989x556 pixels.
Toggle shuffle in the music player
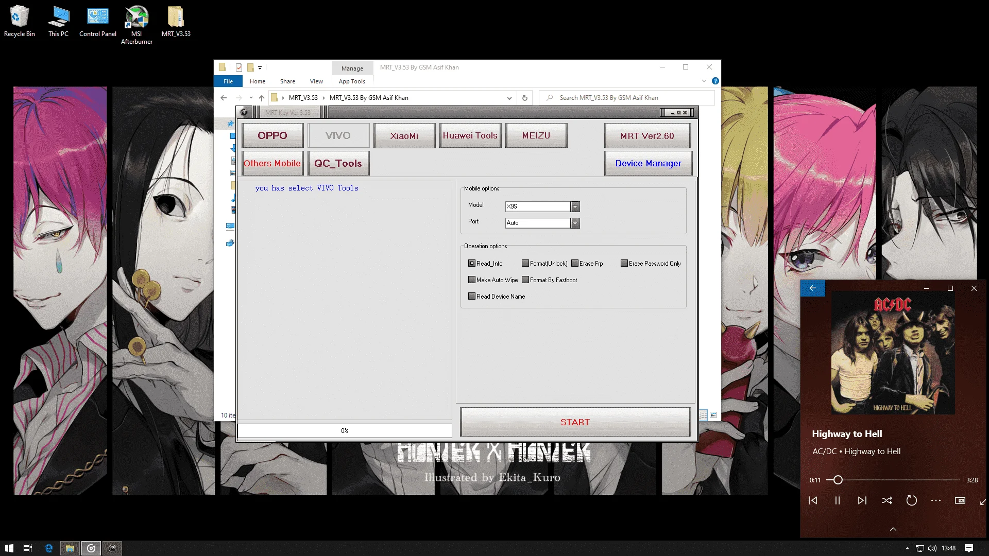click(887, 500)
